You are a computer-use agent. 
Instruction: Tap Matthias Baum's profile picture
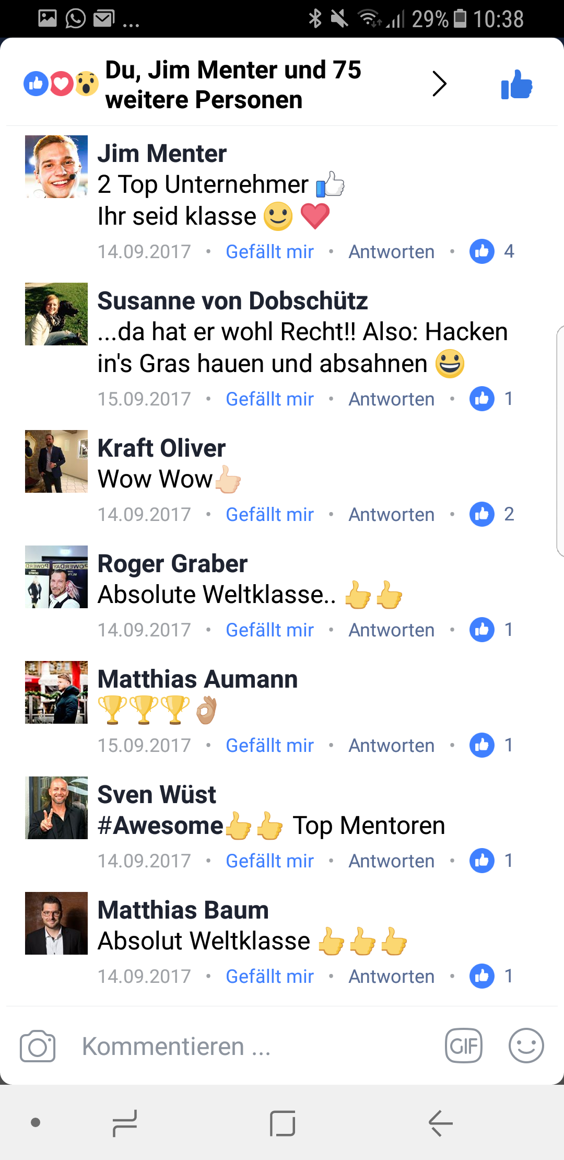56,923
